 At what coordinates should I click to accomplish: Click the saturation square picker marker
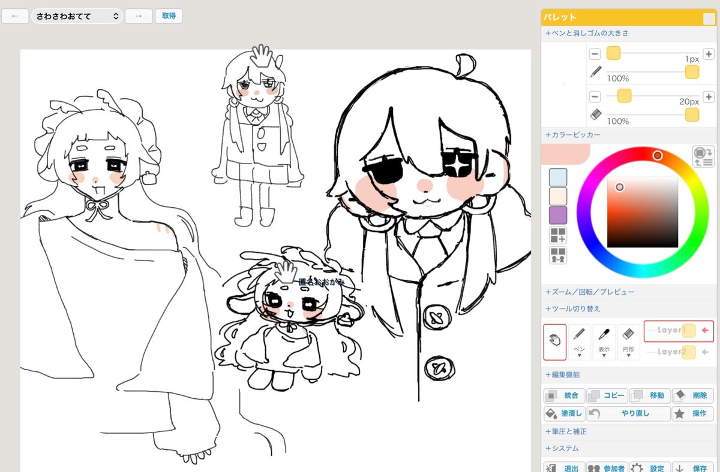(x=620, y=187)
